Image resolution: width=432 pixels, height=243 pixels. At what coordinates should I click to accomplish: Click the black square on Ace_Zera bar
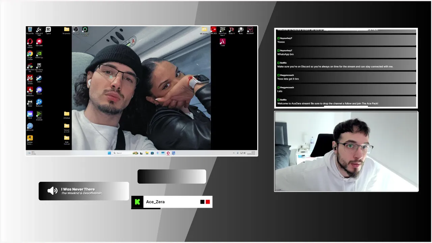coord(202,202)
